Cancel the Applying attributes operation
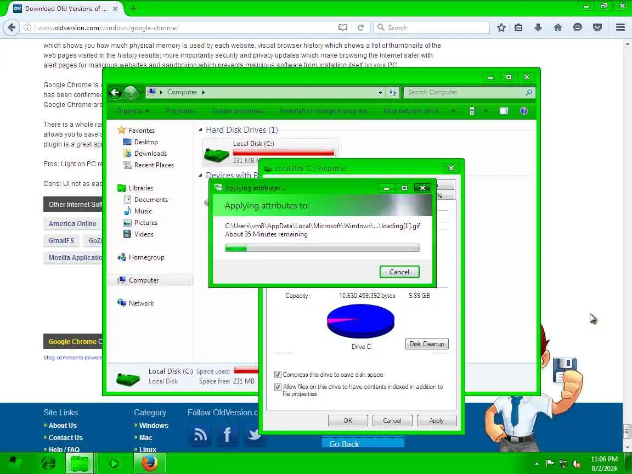The height and width of the screenshot is (474, 632). coord(399,272)
